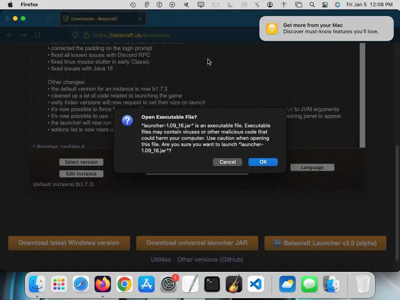
Task: Open Messages from the Dock
Action: [309, 284]
